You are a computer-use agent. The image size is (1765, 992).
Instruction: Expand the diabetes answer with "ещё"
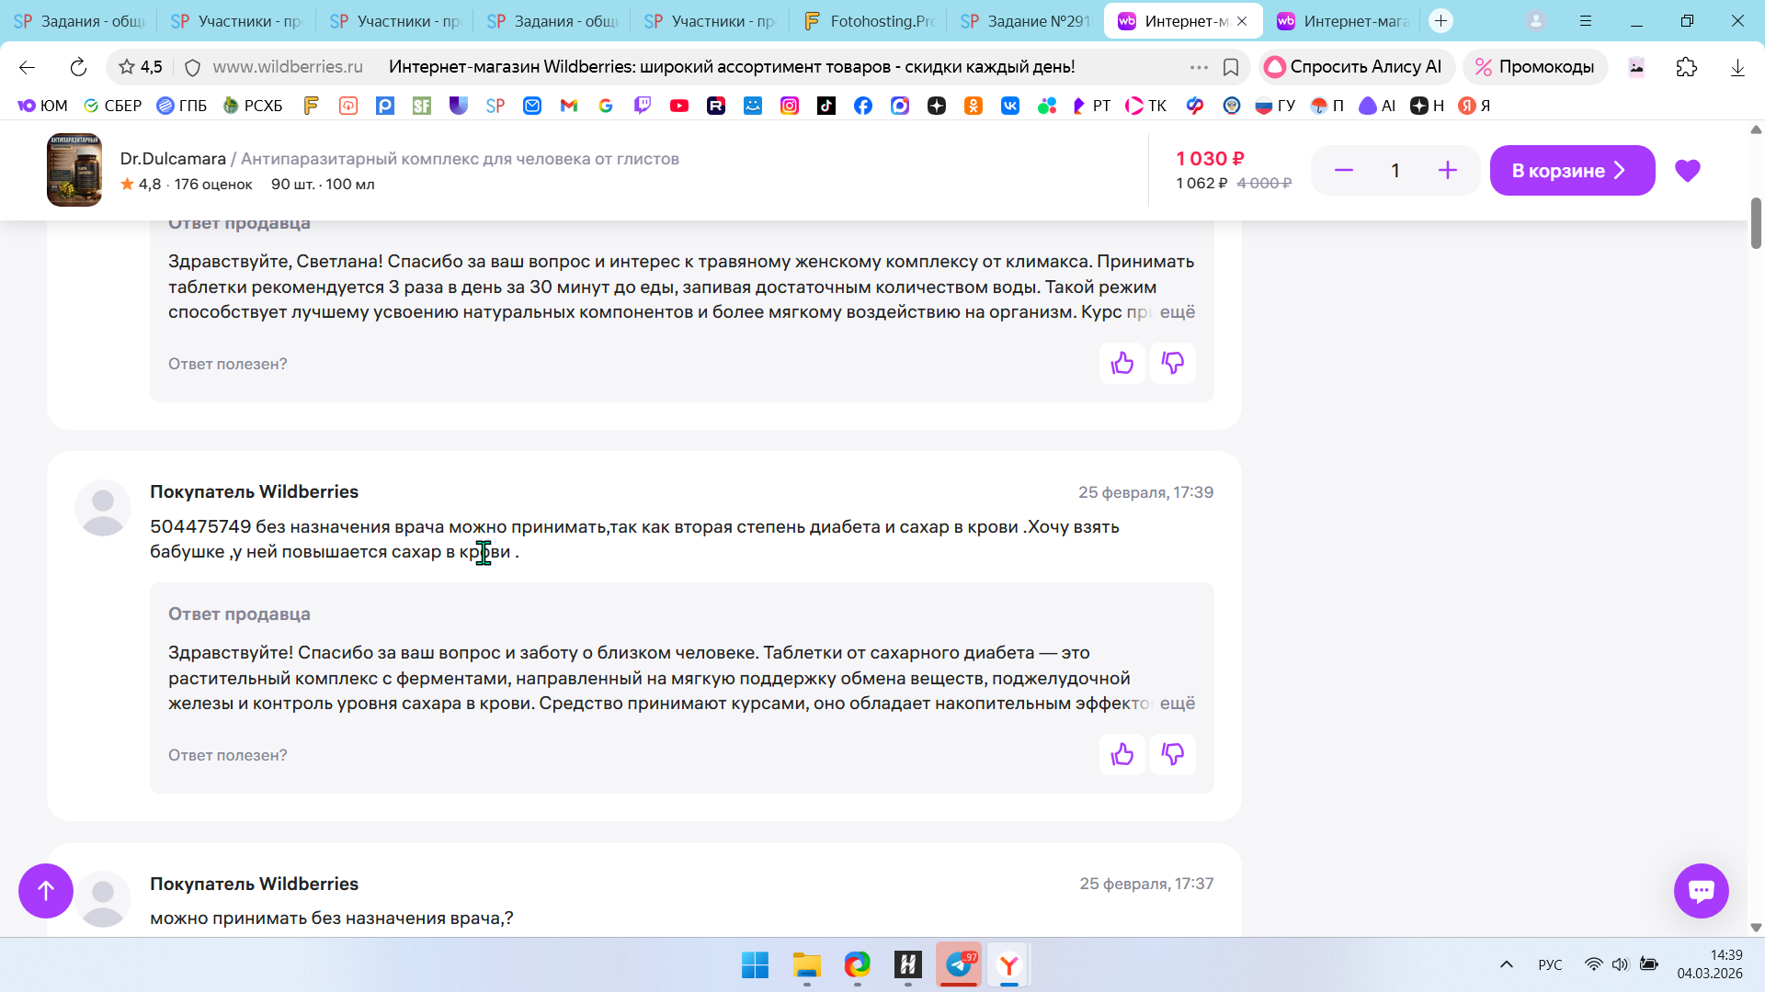(x=1177, y=704)
